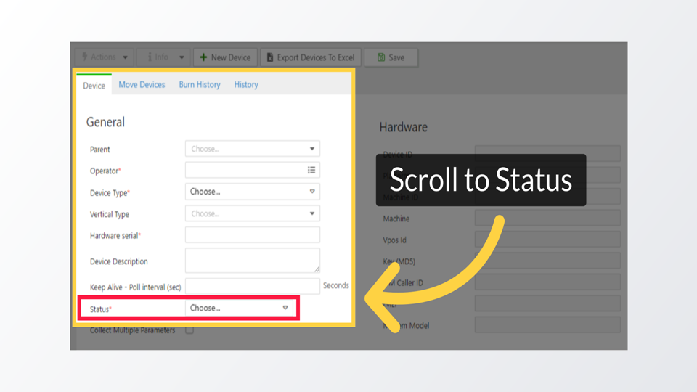
Task: Click the "Hardware" section heading
Action: pos(403,127)
